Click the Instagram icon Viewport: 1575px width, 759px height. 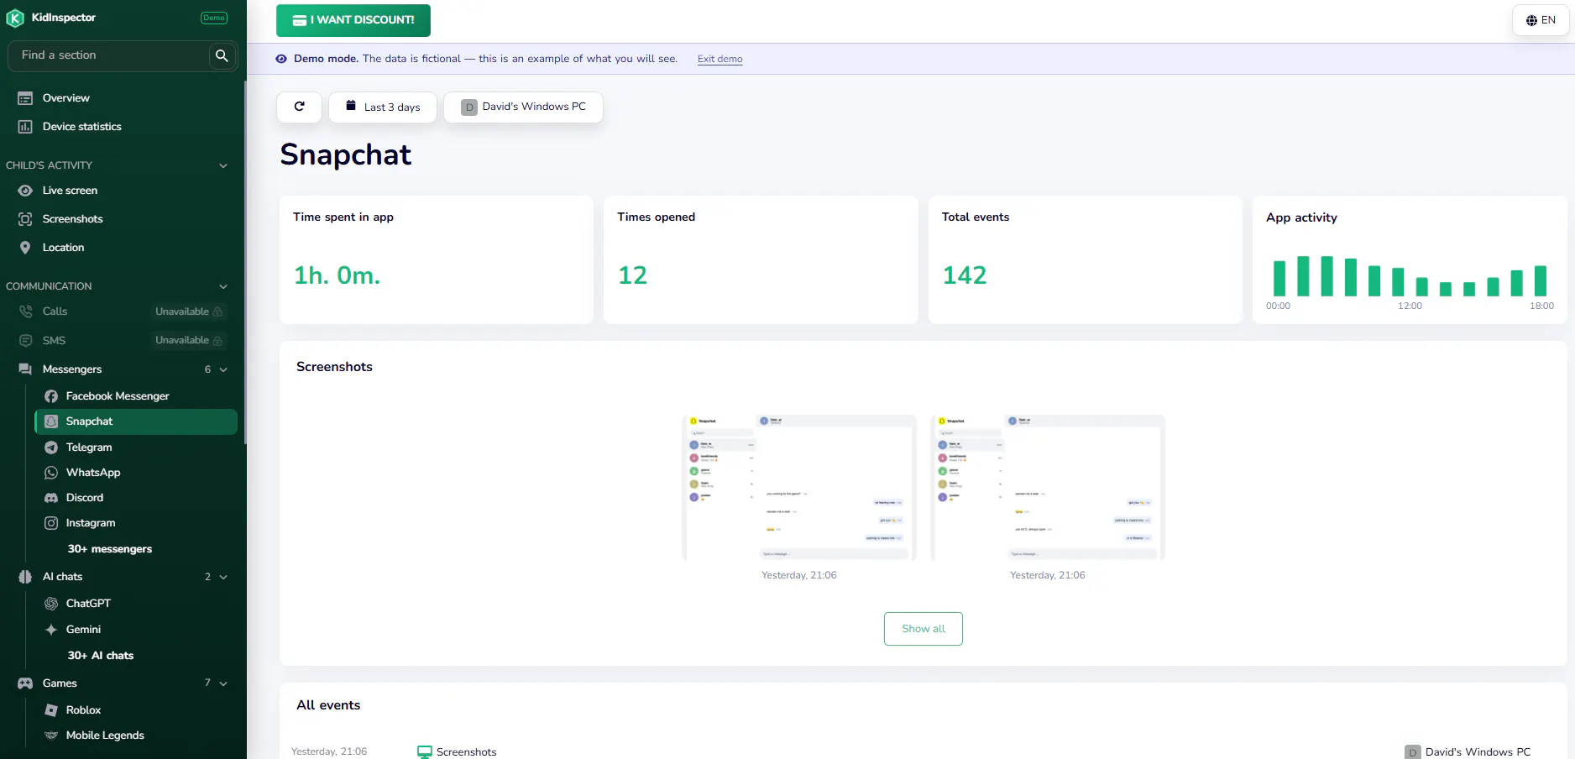51,523
